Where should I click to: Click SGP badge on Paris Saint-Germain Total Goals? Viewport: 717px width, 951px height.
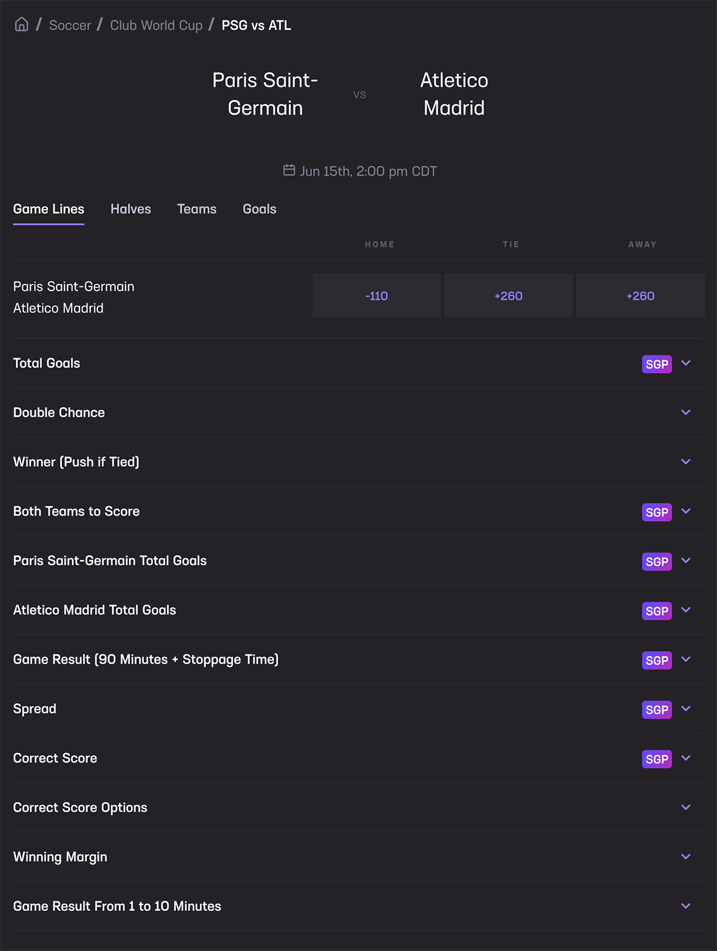[657, 562]
